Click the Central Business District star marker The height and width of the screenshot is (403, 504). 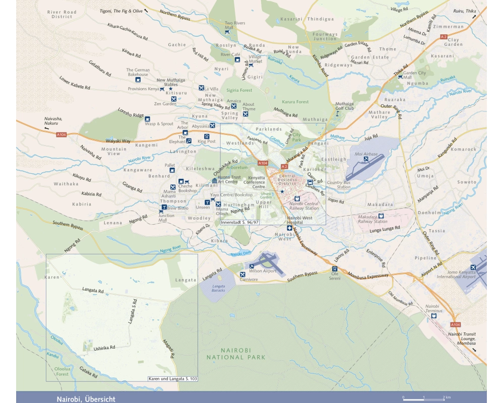pos(282,192)
